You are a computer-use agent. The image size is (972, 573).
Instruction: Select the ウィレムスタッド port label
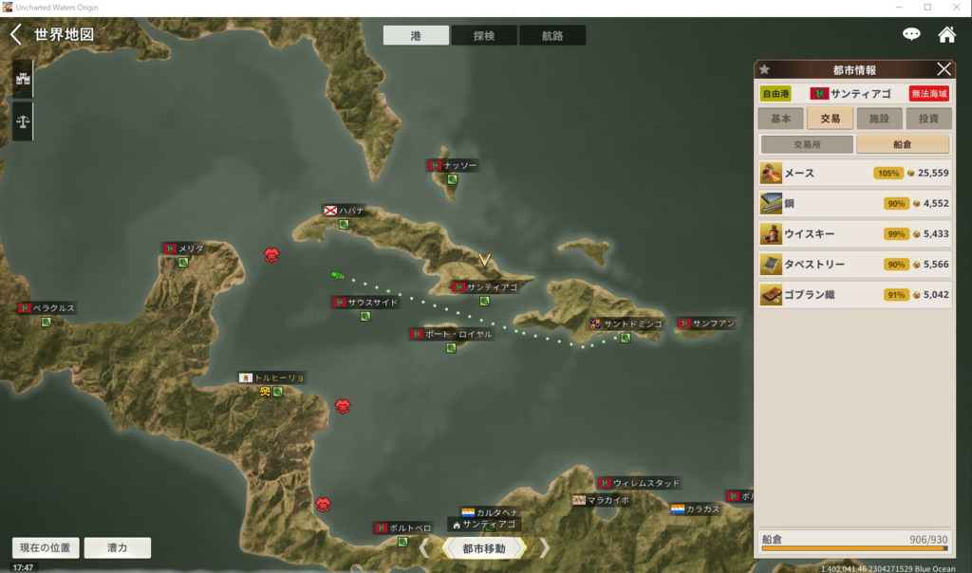[639, 483]
